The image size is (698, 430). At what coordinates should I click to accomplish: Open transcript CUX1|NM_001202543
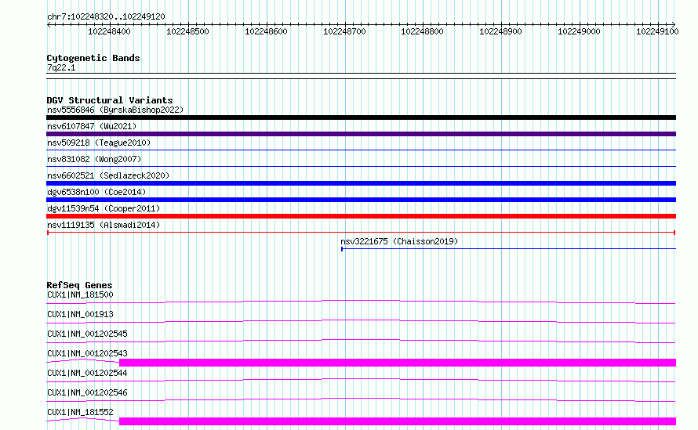(87, 353)
